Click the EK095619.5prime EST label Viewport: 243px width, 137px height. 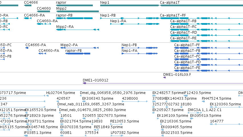206,116
